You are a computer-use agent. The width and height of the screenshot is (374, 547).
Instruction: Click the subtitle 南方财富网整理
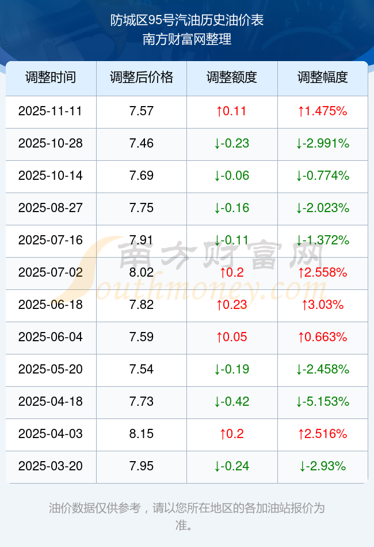[187, 40]
